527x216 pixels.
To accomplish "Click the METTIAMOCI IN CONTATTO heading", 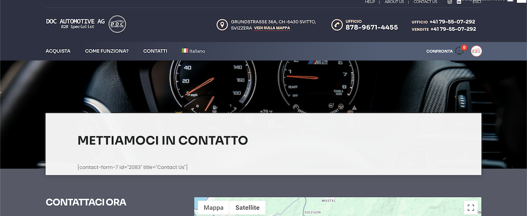I will click(x=162, y=140).
